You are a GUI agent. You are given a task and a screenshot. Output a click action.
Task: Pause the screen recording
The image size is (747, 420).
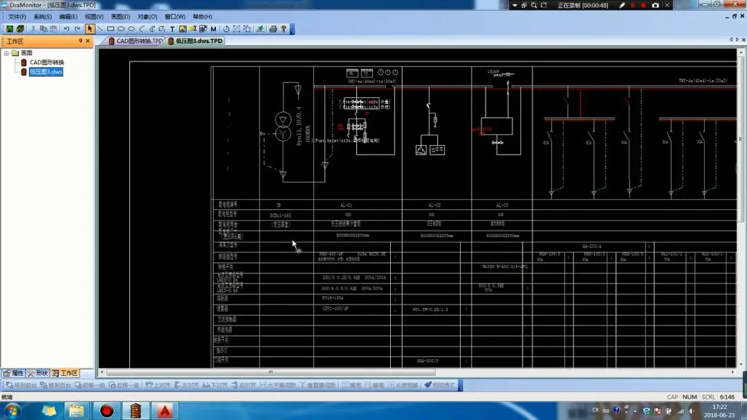point(632,6)
